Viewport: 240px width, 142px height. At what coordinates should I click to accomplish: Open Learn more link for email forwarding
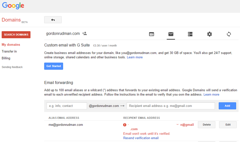211,94
